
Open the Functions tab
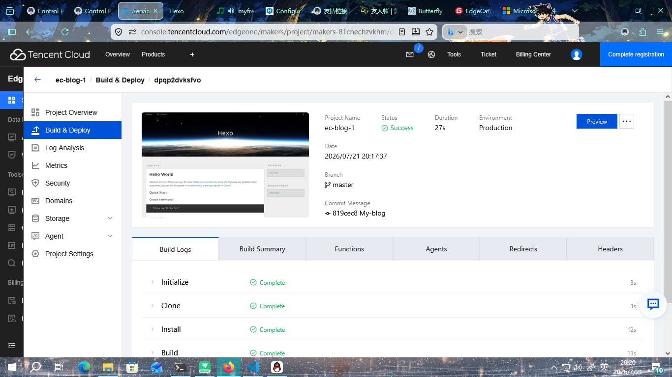point(349,249)
